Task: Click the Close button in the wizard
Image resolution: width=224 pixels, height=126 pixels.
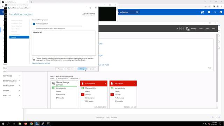Action: click(82, 69)
